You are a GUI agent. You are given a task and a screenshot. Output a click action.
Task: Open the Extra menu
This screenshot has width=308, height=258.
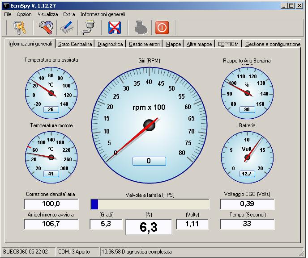69,14
